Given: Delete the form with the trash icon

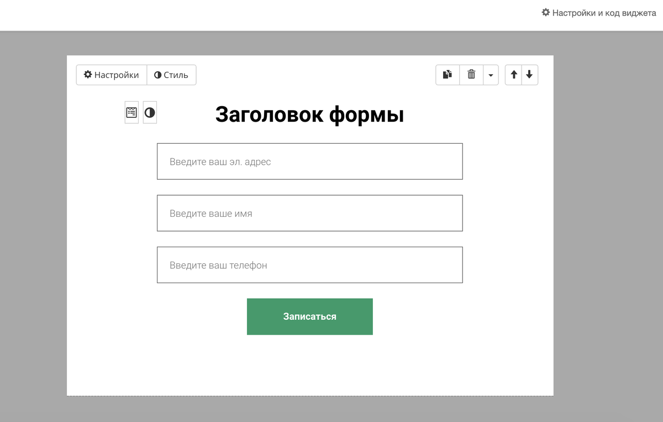Looking at the screenshot, I should click(471, 75).
